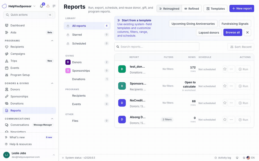Open more options for Sponsors... report
The width and height of the screenshot is (259, 161).
click(231, 86)
